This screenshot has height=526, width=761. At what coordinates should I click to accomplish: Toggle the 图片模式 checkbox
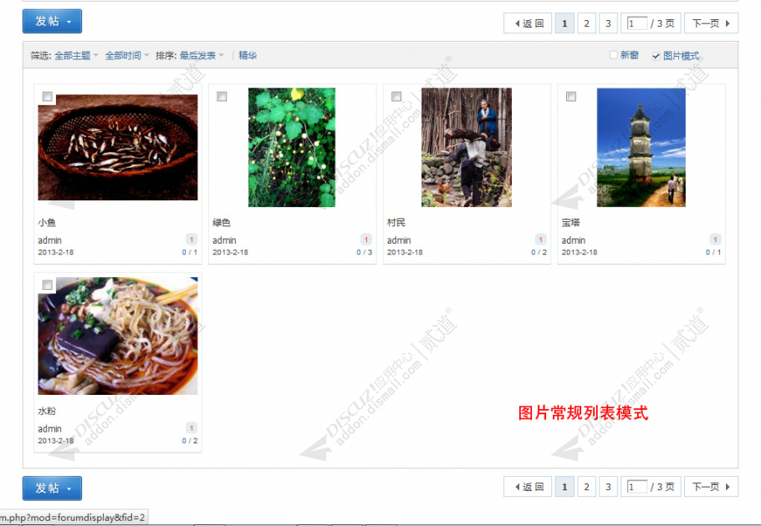pyautogui.click(x=656, y=56)
